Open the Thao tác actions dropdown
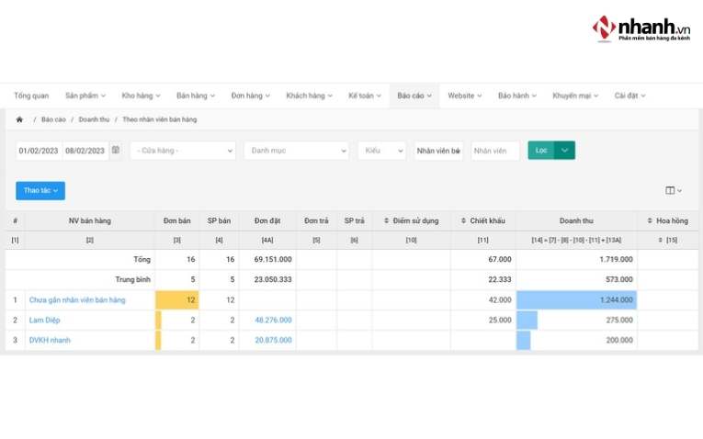This screenshot has width=703, height=439. coord(40,190)
